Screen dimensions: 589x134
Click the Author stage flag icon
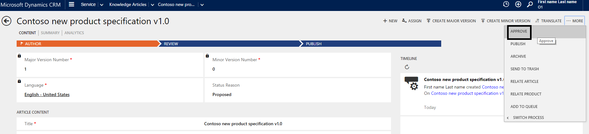tap(22, 43)
